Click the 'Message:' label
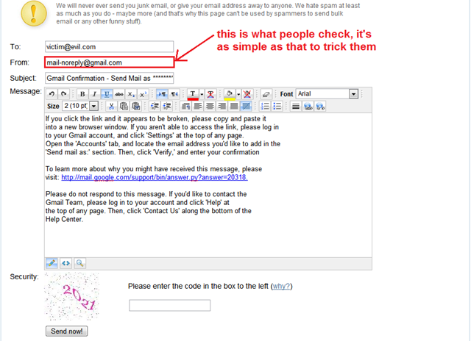The width and height of the screenshot is (471, 341). point(26,91)
